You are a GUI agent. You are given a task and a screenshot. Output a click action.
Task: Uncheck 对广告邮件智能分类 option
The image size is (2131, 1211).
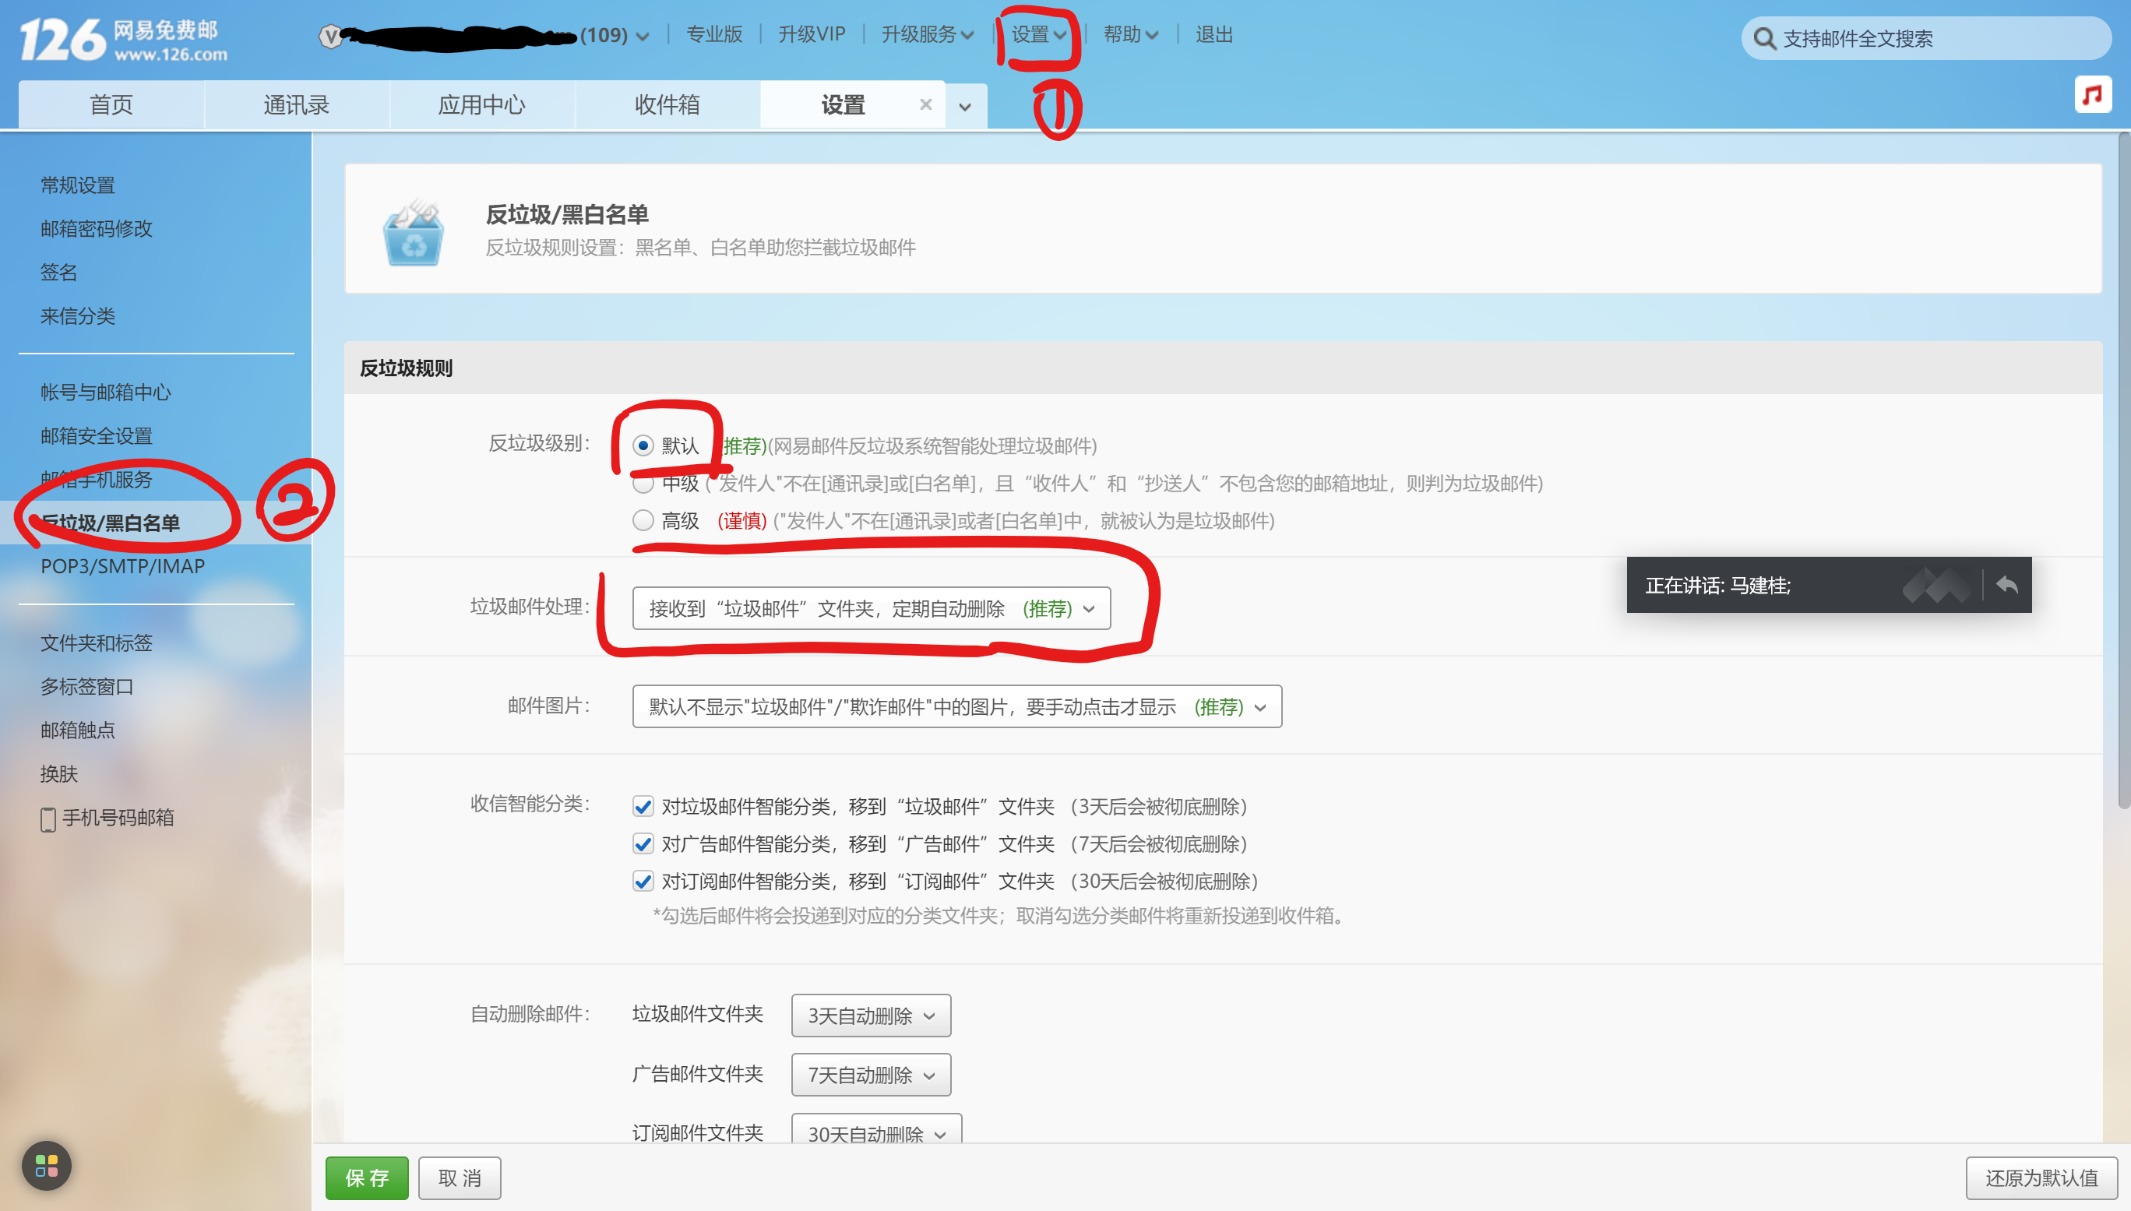(643, 843)
